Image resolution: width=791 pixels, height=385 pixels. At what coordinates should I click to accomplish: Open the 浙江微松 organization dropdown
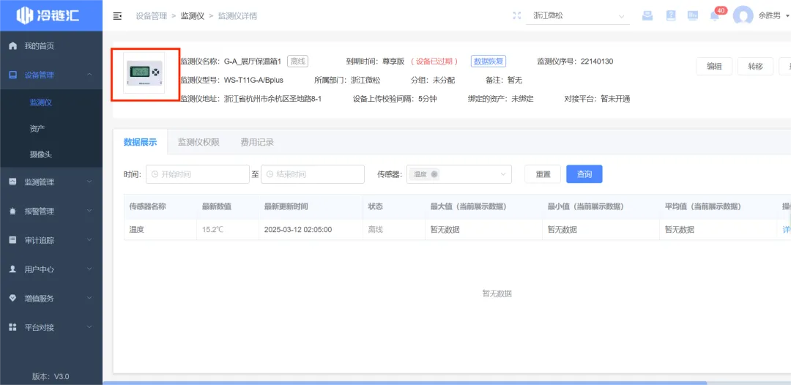(578, 15)
